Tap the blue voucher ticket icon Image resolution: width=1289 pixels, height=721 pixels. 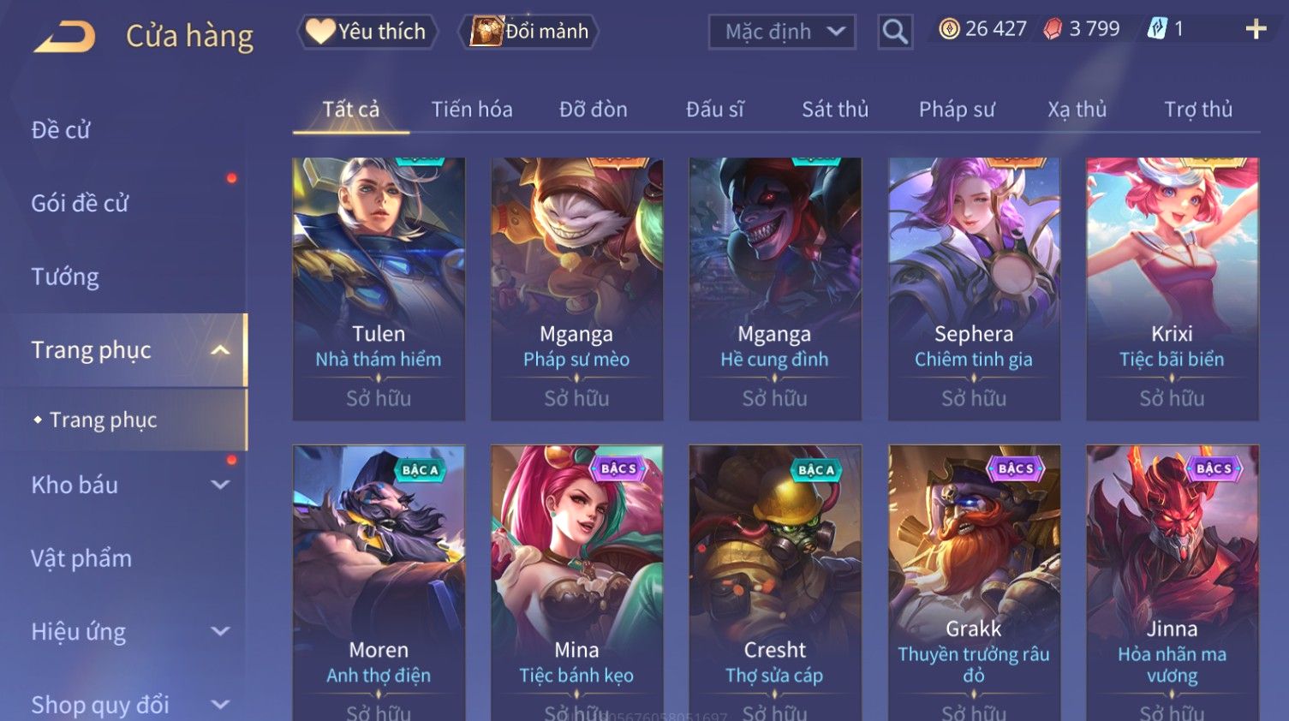(x=1157, y=29)
